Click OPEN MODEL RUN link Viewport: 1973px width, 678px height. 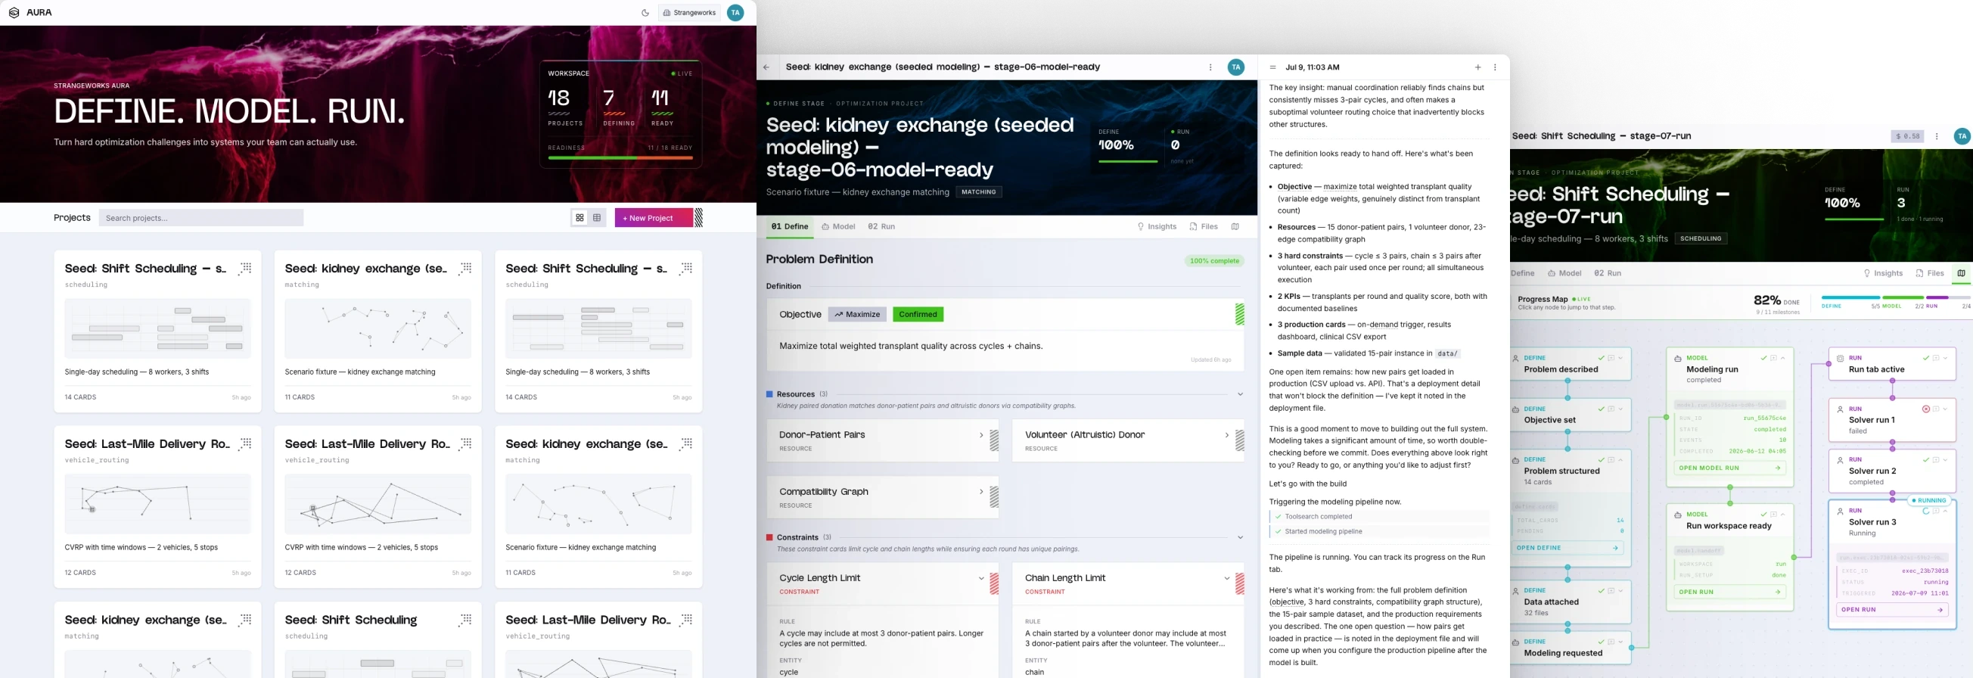(x=1729, y=468)
